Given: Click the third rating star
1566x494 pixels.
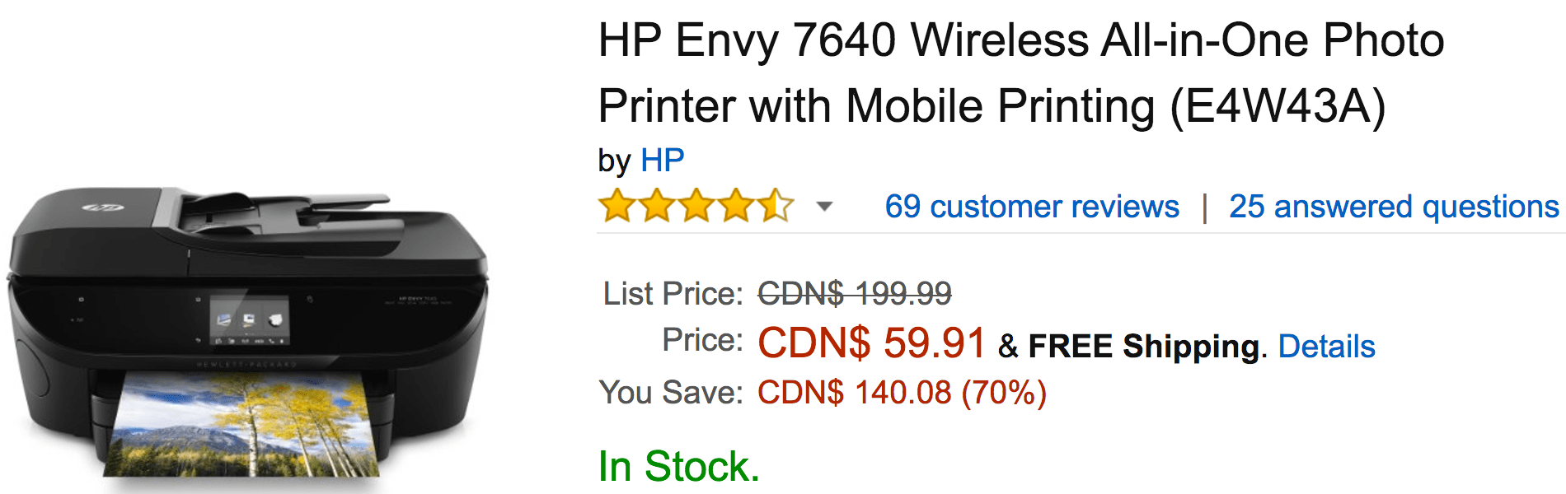Looking at the screenshot, I should [696, 206].
